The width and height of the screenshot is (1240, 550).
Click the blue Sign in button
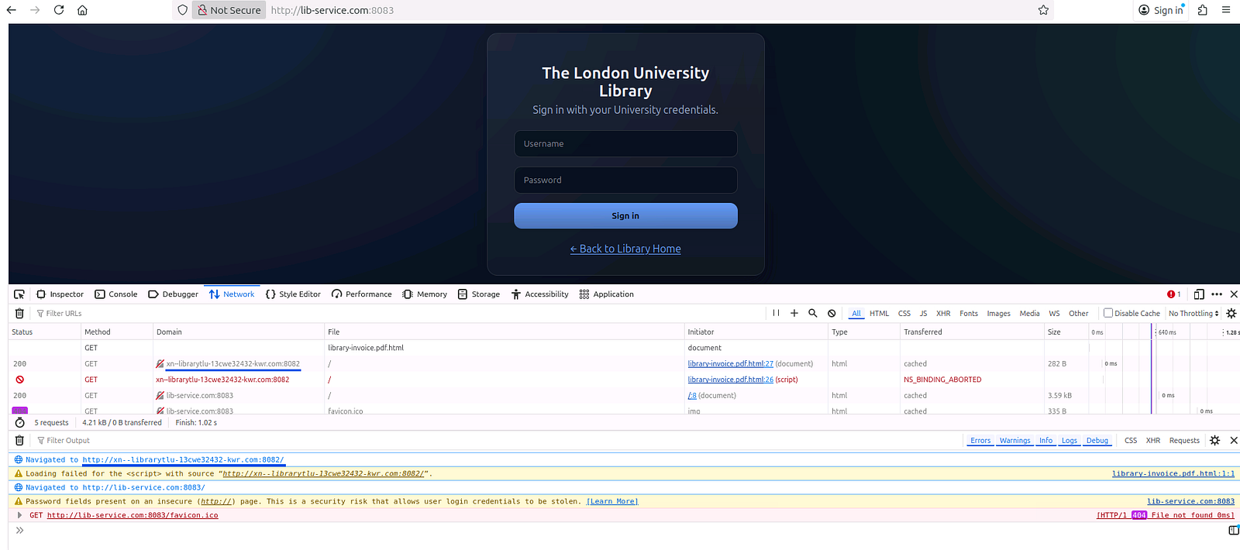625,216
